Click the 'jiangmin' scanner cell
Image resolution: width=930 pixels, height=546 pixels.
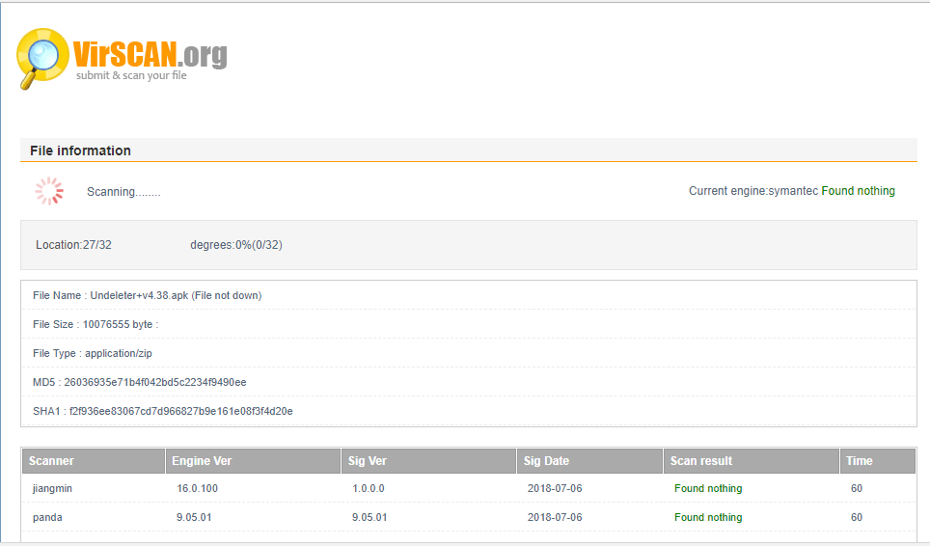[52, 488]
